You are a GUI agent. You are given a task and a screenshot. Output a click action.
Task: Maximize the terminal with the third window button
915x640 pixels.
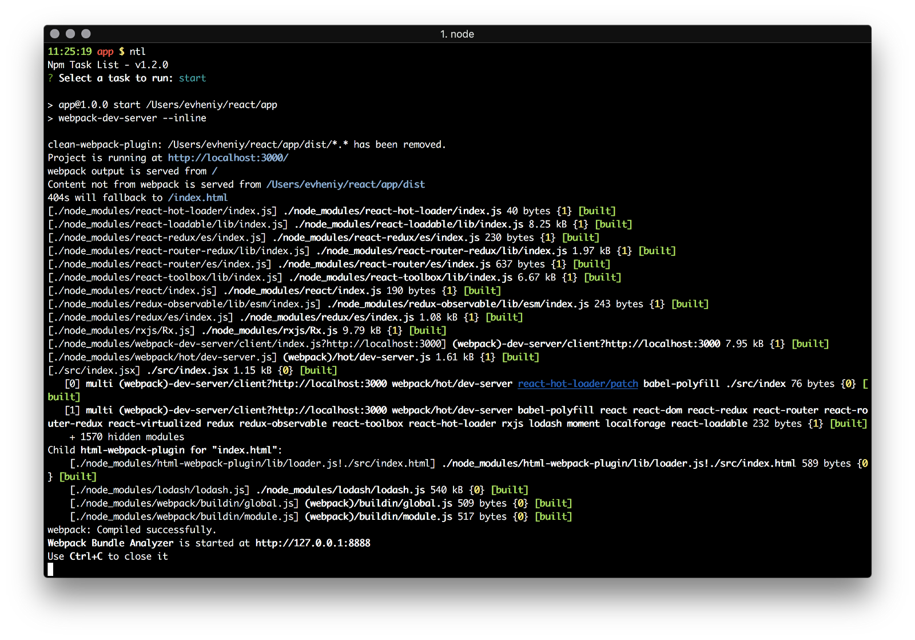click(86, 34)
